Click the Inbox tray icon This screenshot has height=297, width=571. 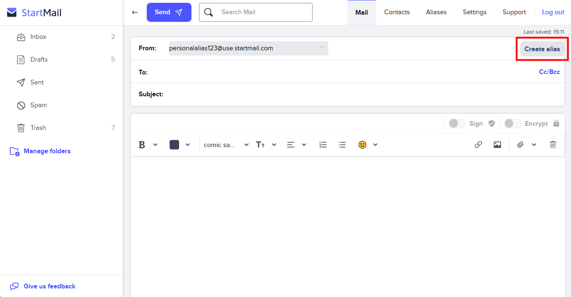click(x=21, y=37)
